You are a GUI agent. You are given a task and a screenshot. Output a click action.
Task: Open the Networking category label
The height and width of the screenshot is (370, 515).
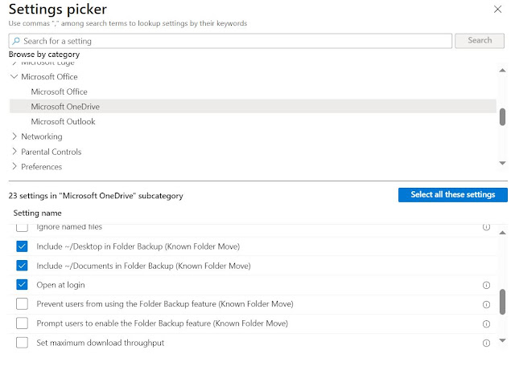pyautogui.click(x=42, y=136)
